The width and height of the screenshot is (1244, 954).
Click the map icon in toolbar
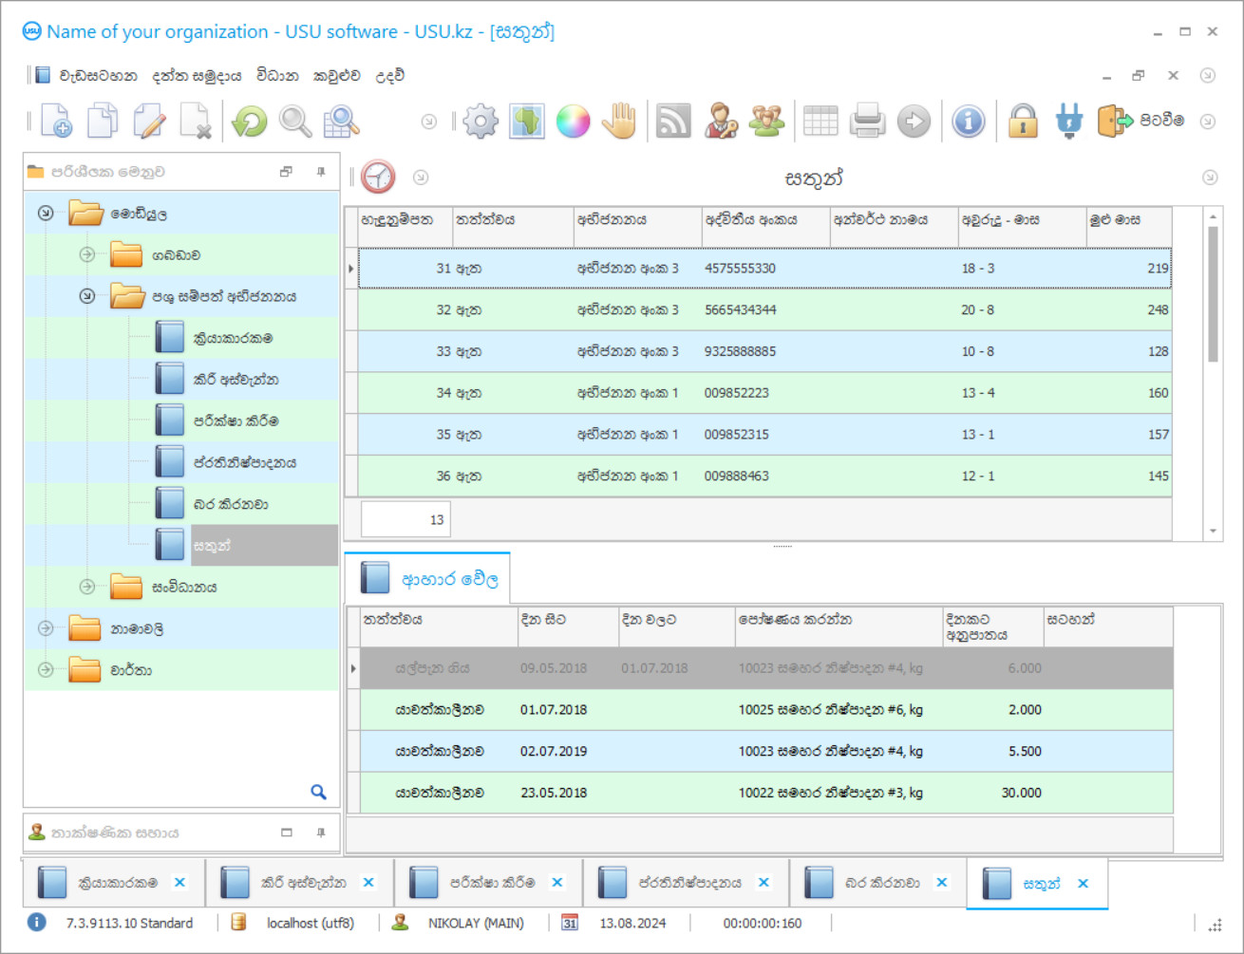[527, 122]
